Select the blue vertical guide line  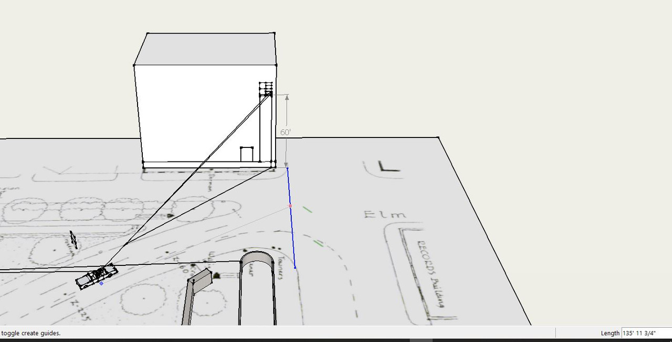point(291,218)
